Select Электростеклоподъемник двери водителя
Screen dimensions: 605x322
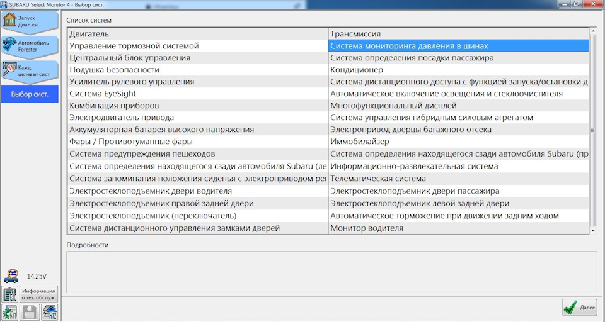coord(198,191)
